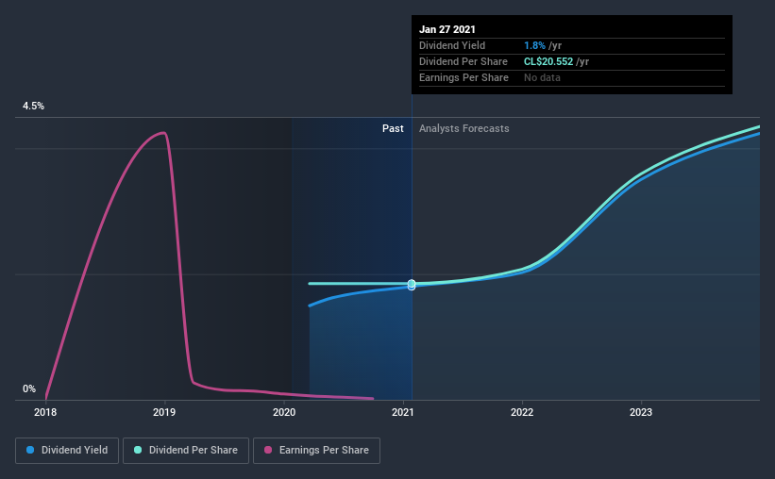This screenshot has width=775, height=479.
Task: Click the Jan 27 2021 tooltip date header
Action: click(x=447, y=29)
